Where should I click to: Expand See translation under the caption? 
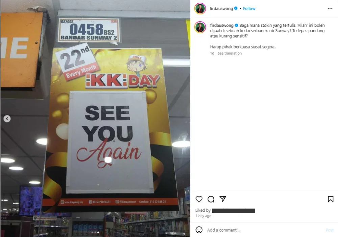point(230,53)
